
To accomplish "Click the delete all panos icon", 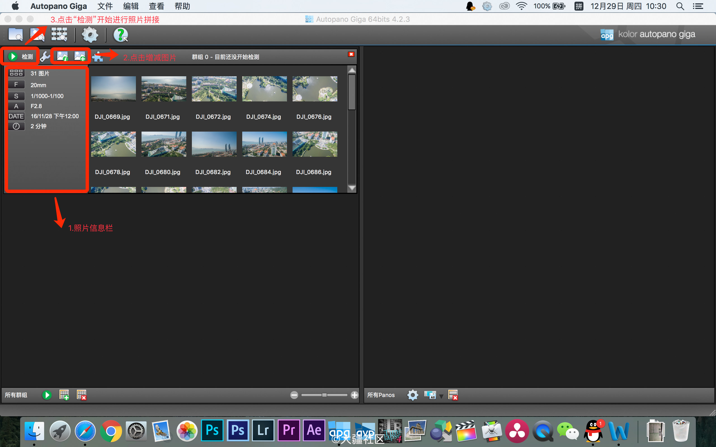I will 453,395.
